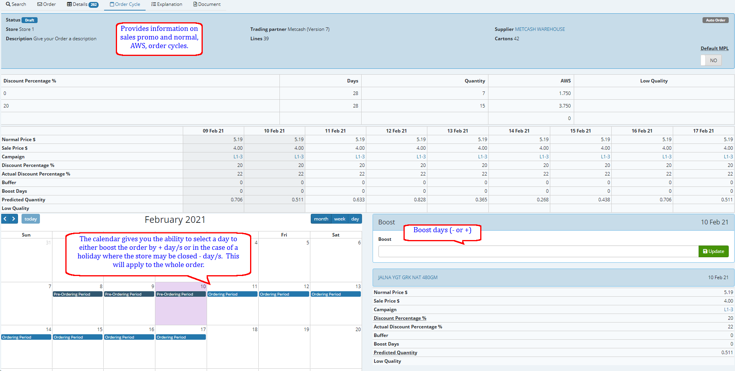The image size is (735, 371).
Task: Open the Details tab
Action: click(83, 4)
